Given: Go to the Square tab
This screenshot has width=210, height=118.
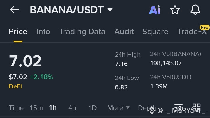Looking at the screenshot, I should (155, 32).
